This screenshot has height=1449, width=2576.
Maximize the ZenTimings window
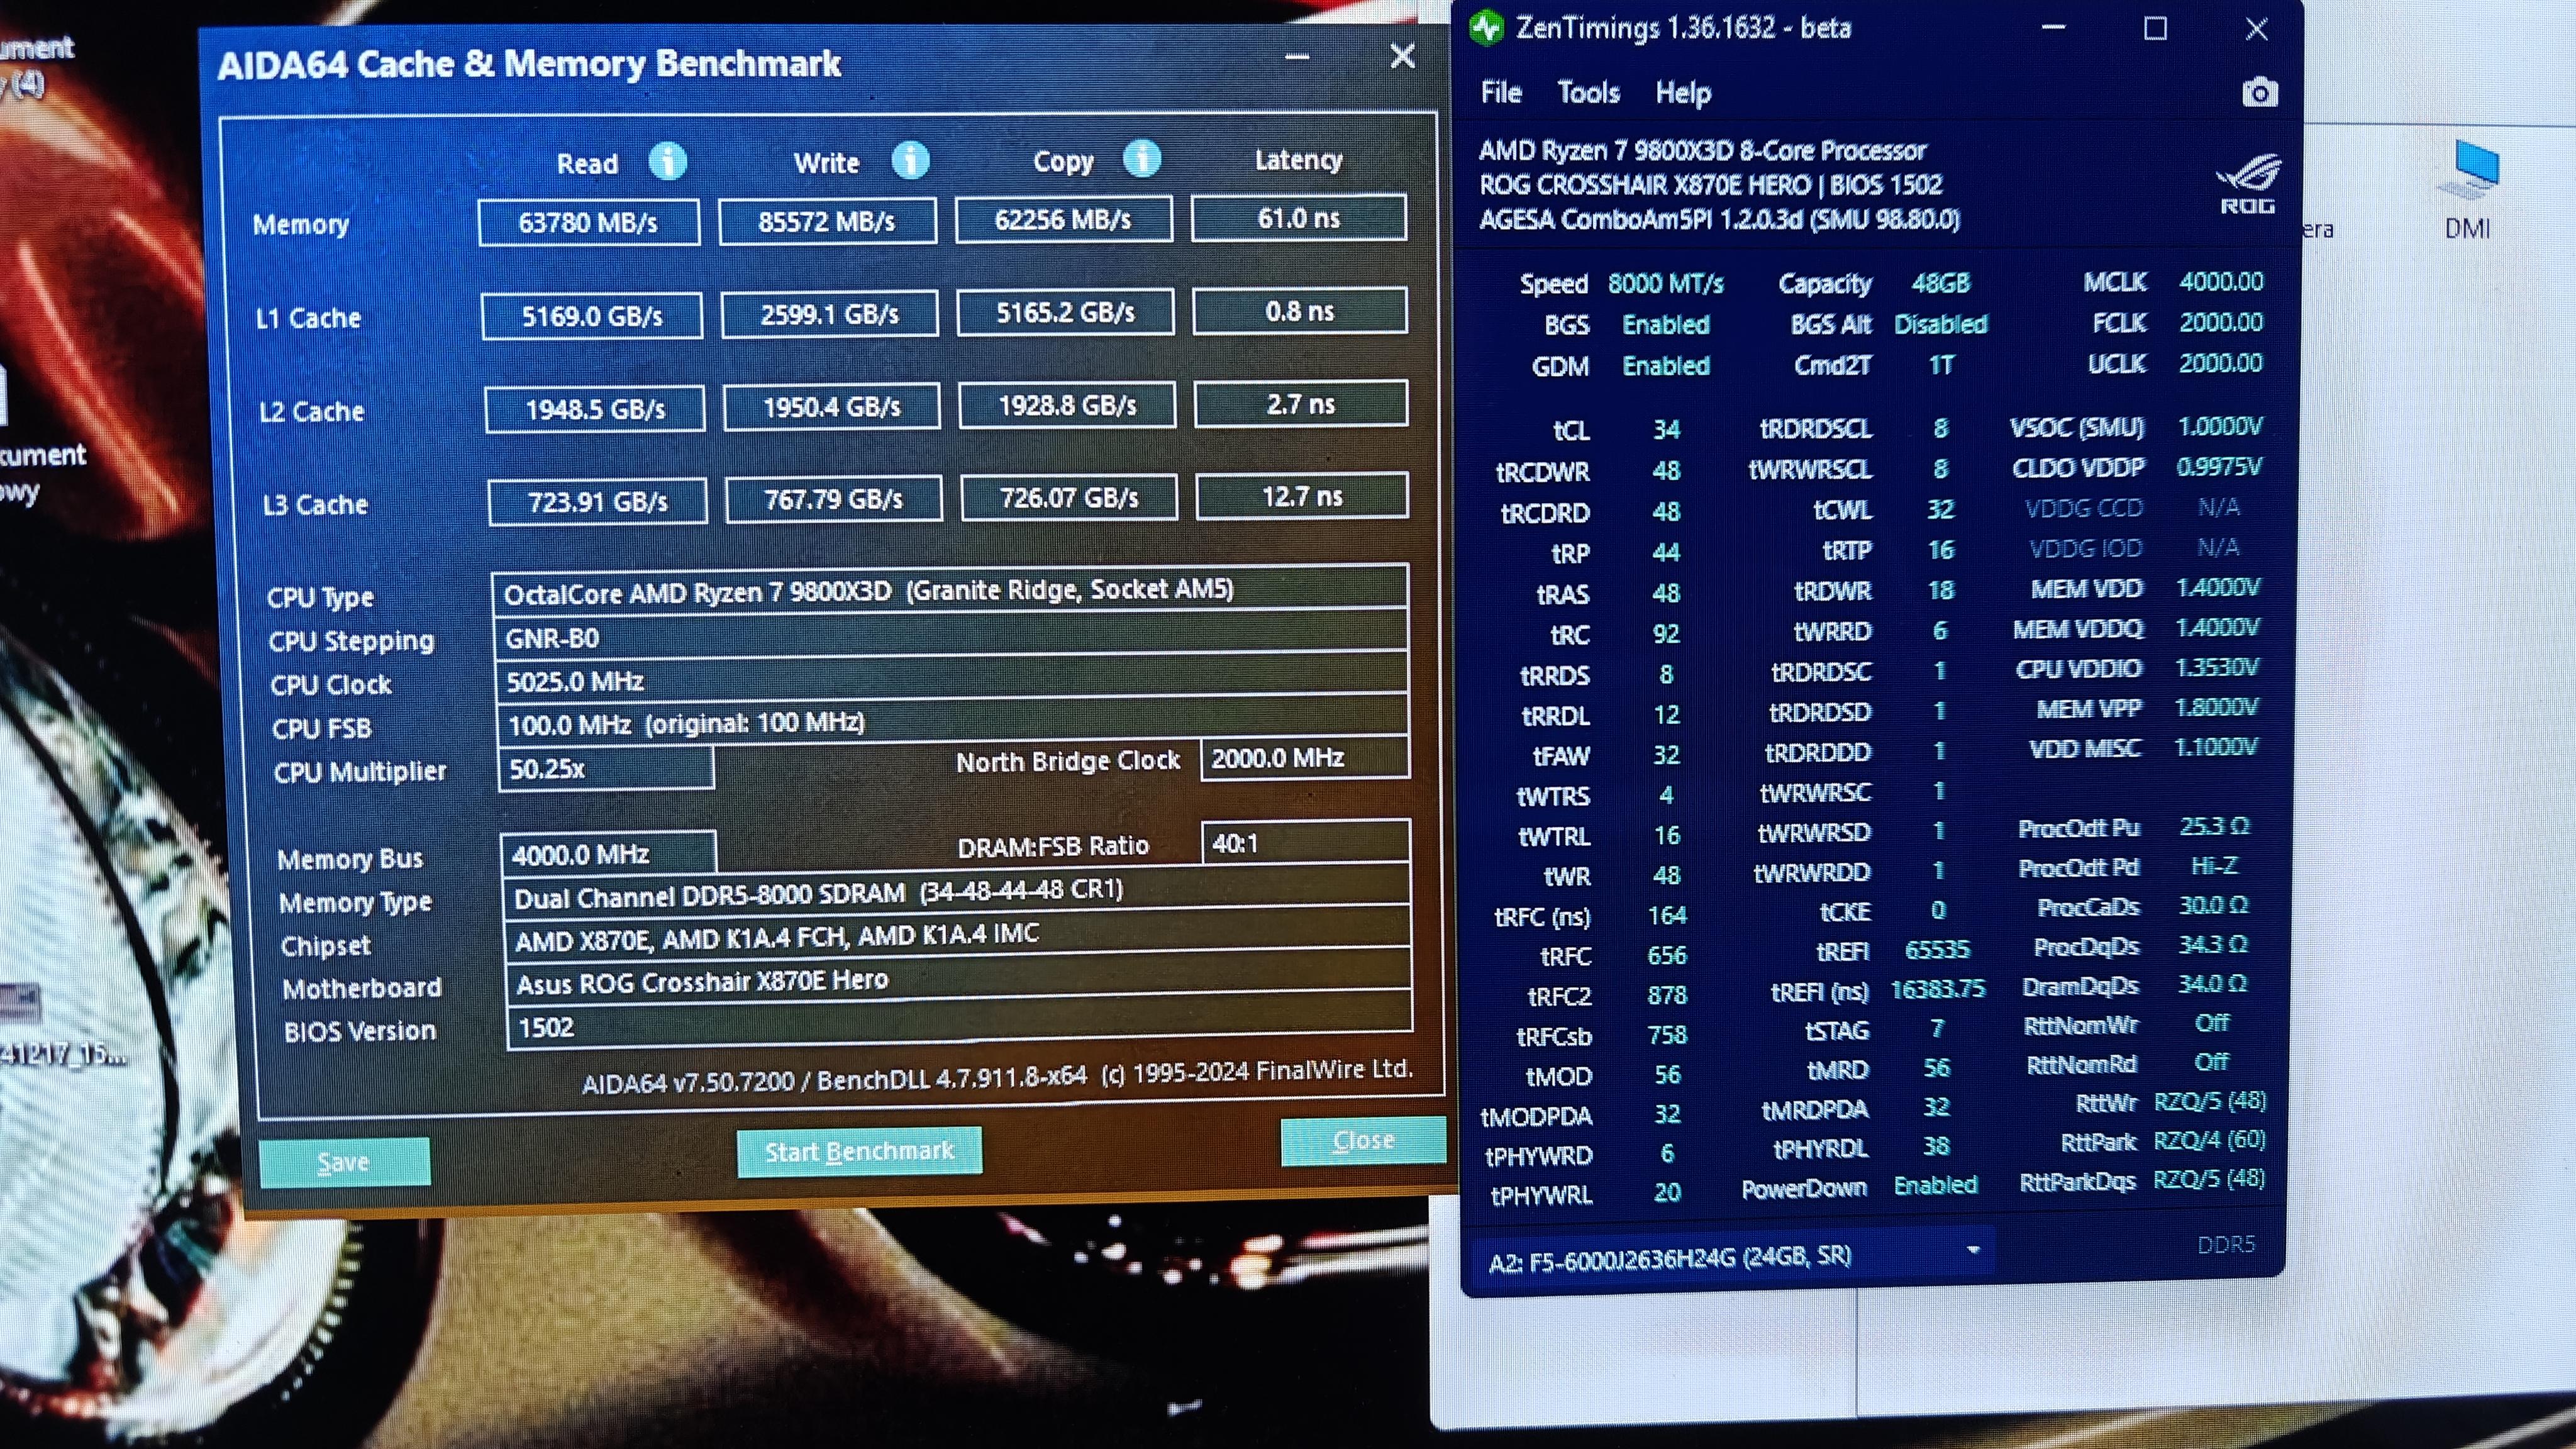[2155, 28]
